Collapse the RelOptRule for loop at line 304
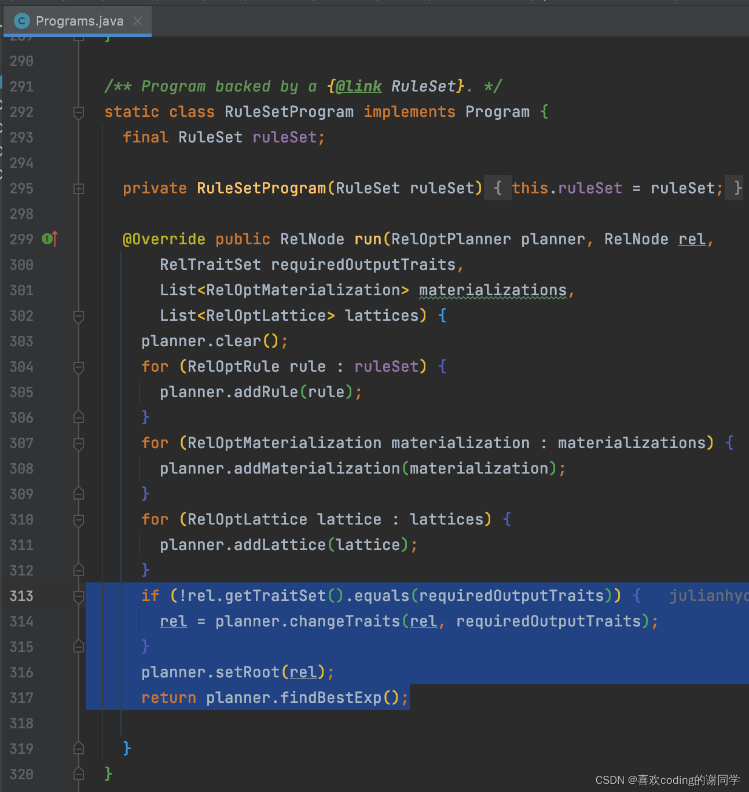This screenshot has width=749, height=792. coord(79,367)
